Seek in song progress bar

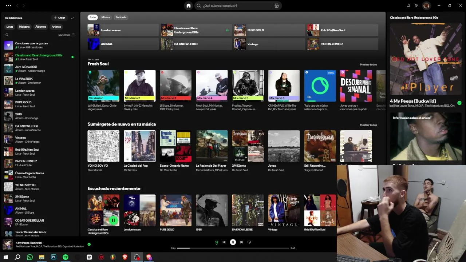tap(233, 248)
